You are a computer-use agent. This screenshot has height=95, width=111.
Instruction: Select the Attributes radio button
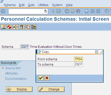click(3, 73)
